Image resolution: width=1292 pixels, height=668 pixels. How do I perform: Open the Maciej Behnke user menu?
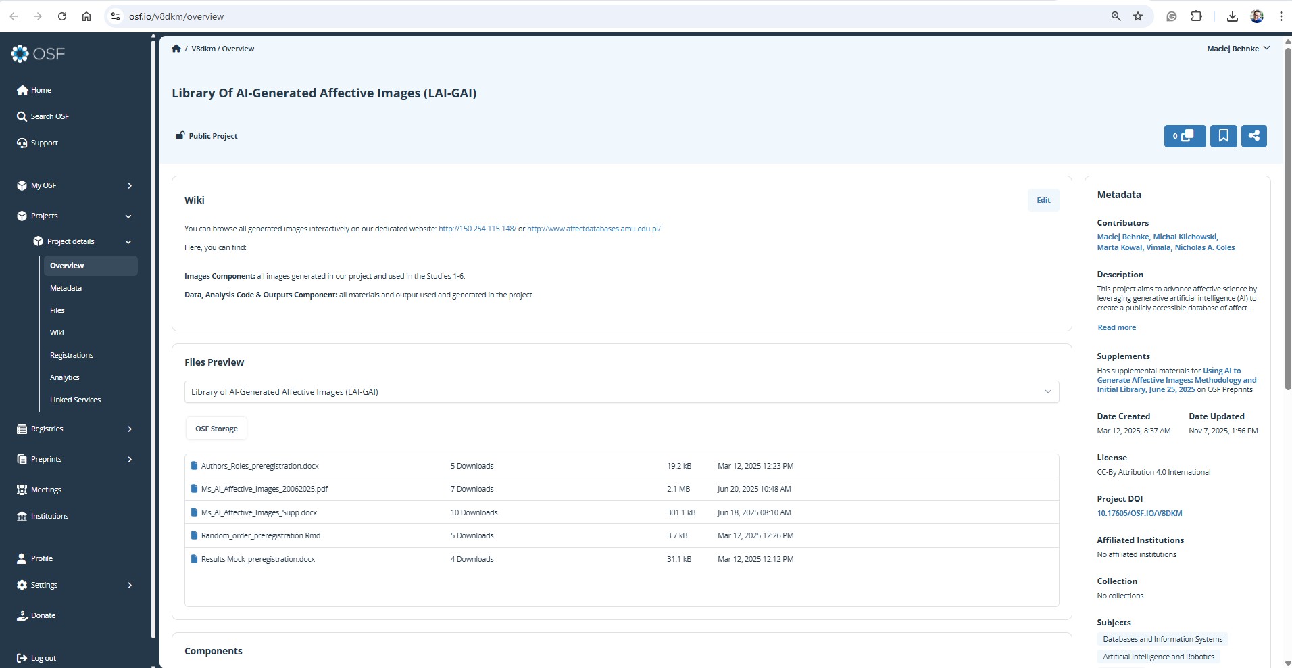[1238, 49]
